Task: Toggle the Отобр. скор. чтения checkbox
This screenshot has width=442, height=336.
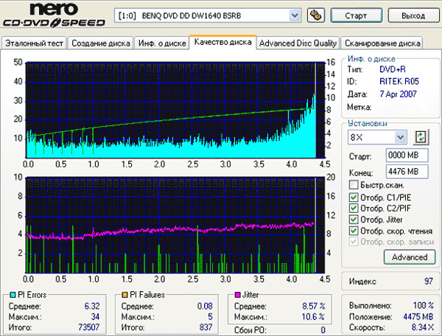Action: click(x=354, y=231)
